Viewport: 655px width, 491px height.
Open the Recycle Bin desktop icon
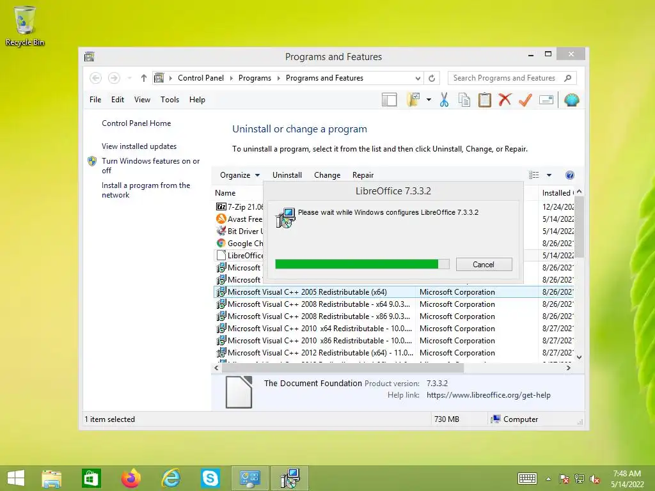pyautogui.click(x=24, y=26)
